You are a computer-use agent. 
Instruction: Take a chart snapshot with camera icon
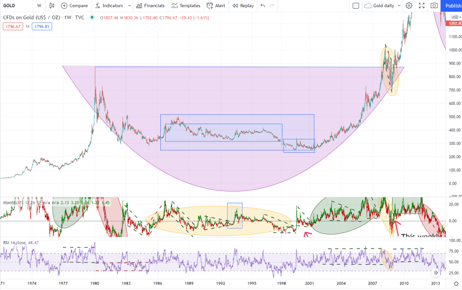434,6
